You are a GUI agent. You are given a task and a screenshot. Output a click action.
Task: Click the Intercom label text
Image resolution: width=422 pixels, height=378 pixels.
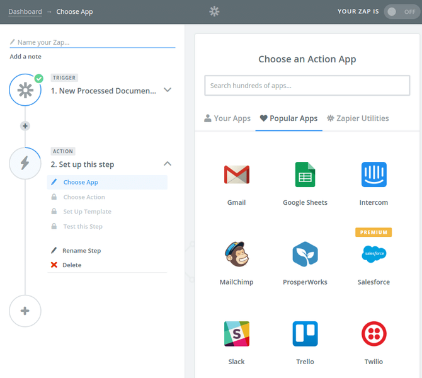click(x=374, y=202)
